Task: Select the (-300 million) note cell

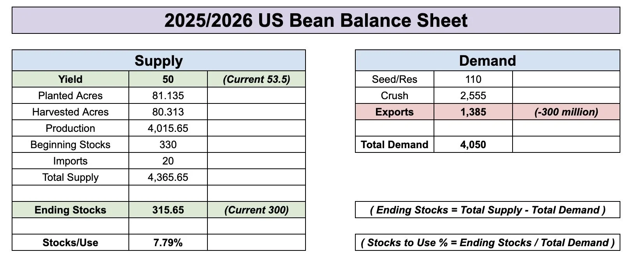Action: coord(566,112)
